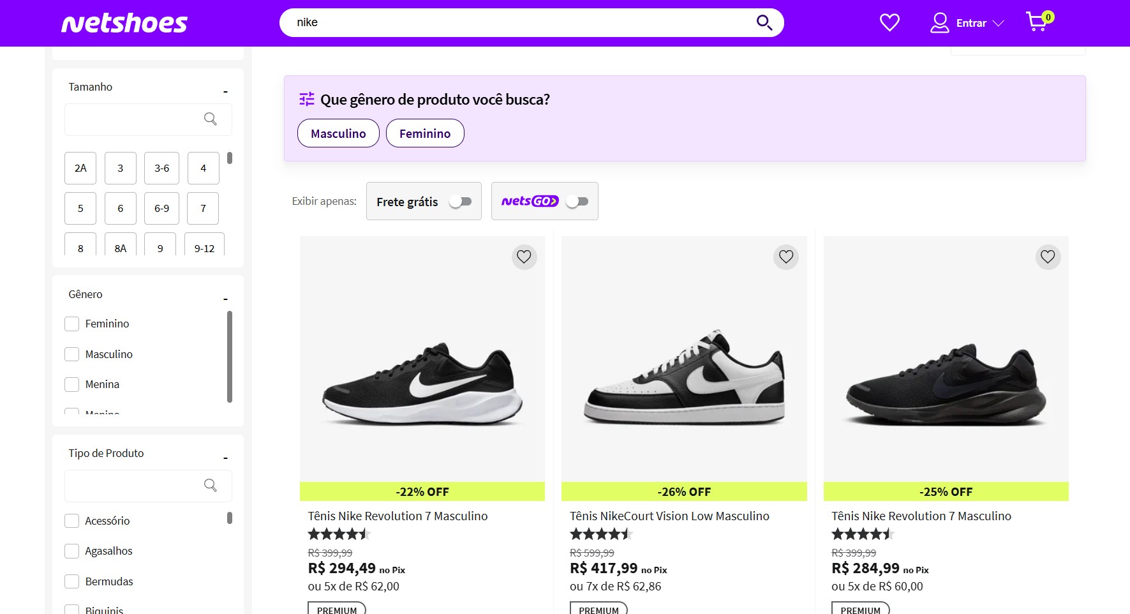1130x614 pixels.
Task: Favorite the first Nike Revolution 7 shoe
Action: 524,257
